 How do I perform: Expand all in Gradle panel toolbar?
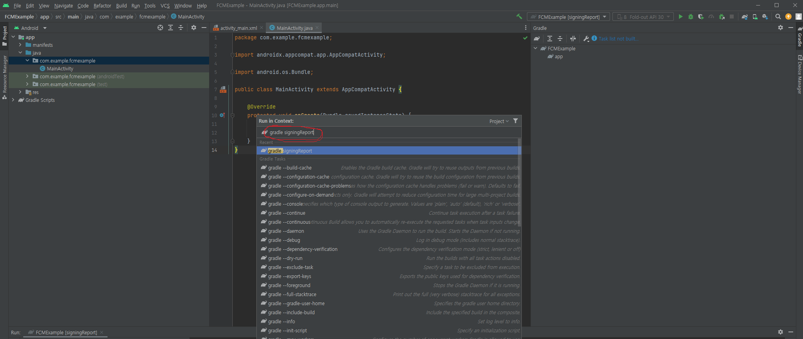[550, 39]
